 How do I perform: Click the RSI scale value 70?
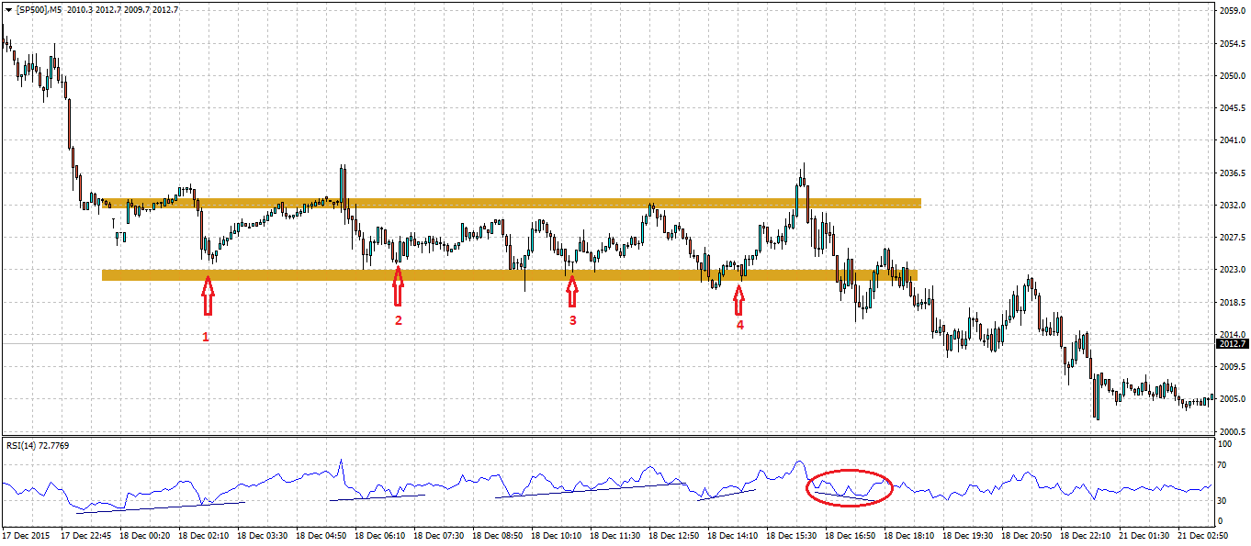click(1223, 465)
